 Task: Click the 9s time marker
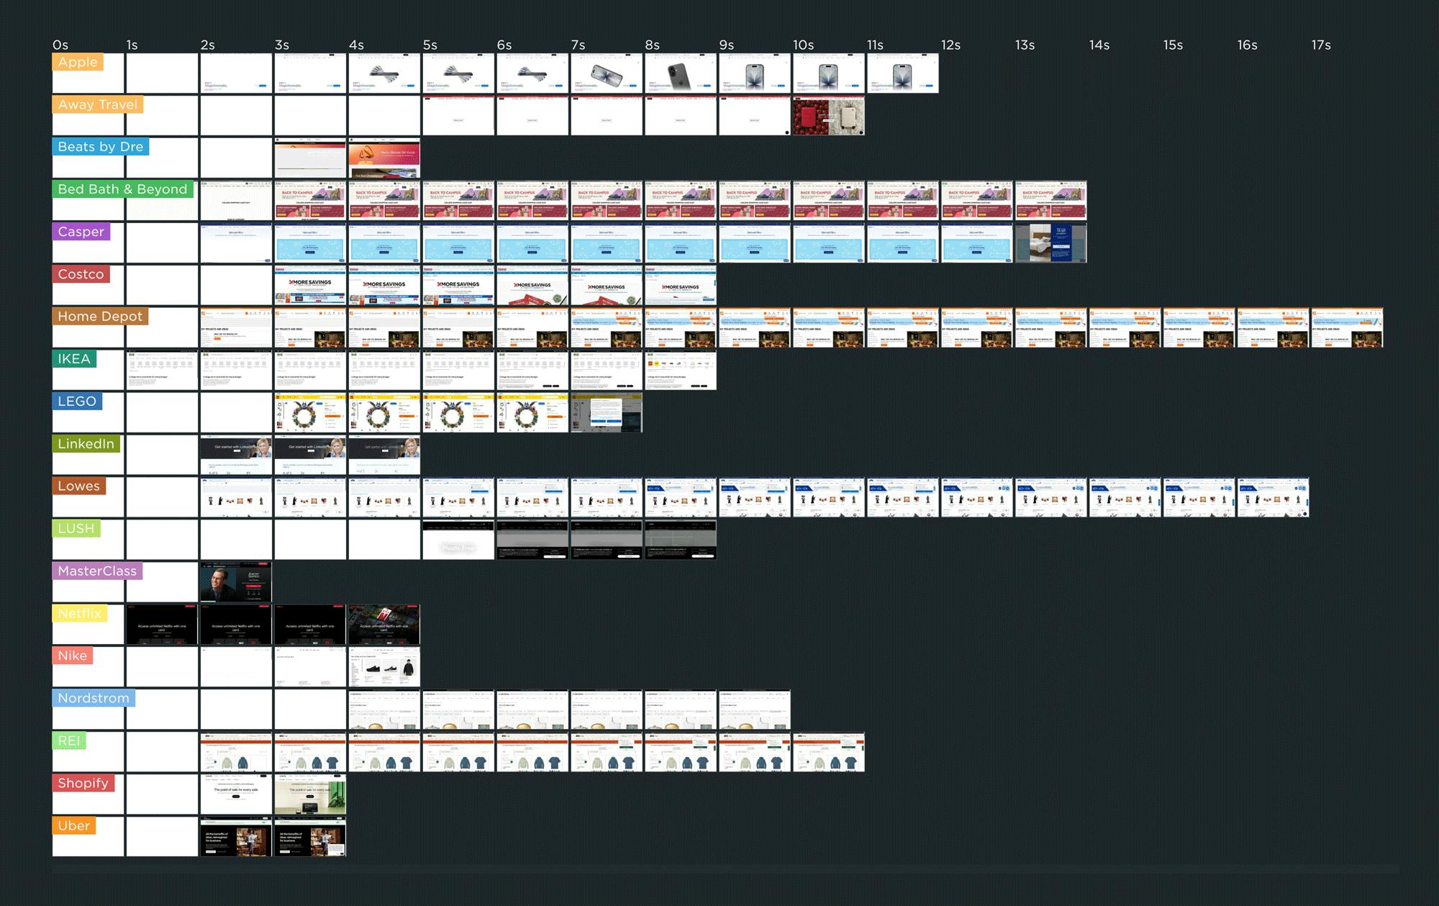[727, 45]
